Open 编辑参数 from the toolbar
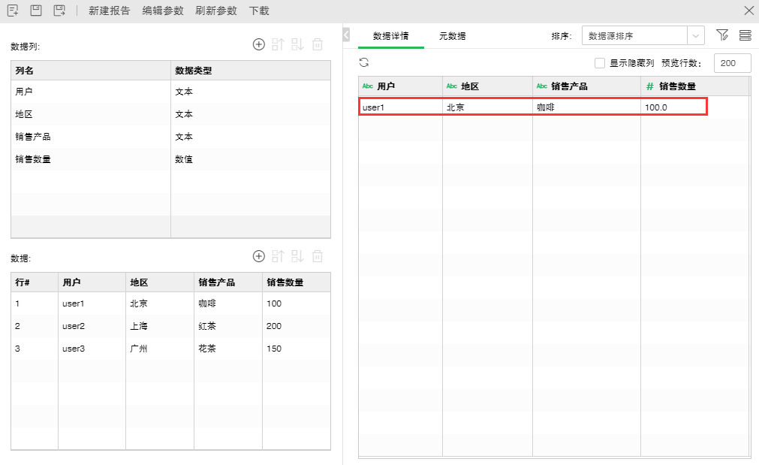 click(162, 11)
